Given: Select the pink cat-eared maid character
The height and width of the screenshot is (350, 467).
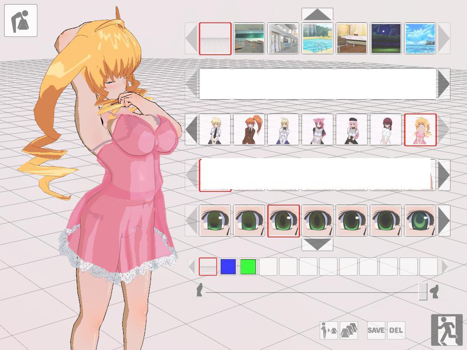Looking at the screenshot, I should coord(317,129).
